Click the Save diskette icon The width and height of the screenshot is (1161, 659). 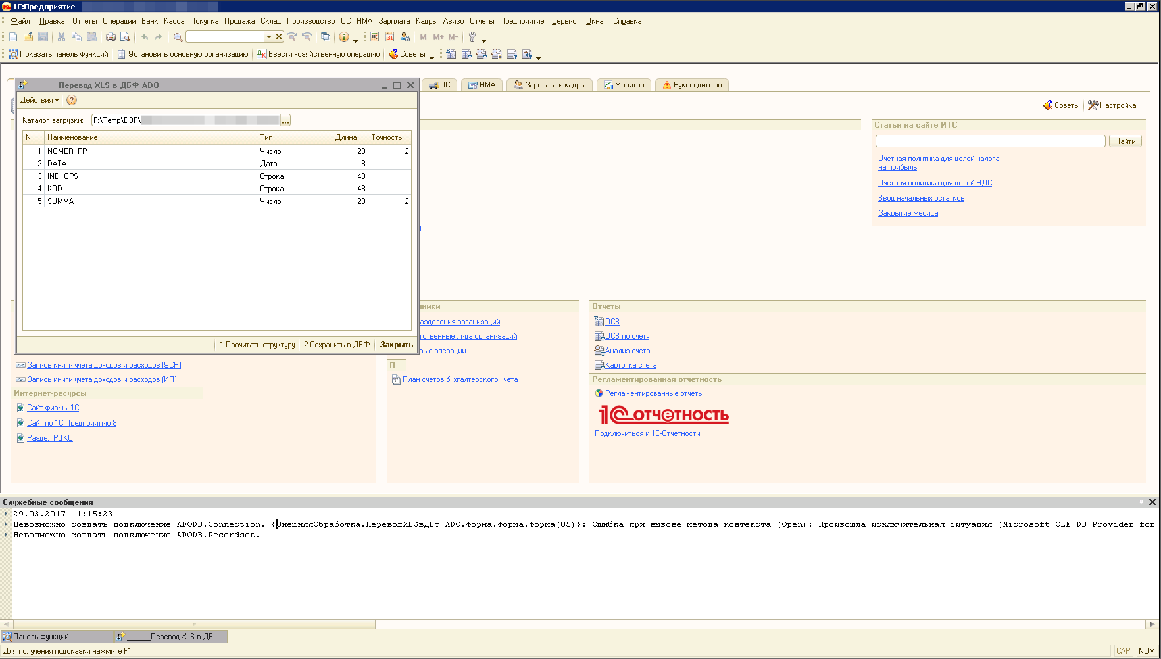[x=43, y=37]
